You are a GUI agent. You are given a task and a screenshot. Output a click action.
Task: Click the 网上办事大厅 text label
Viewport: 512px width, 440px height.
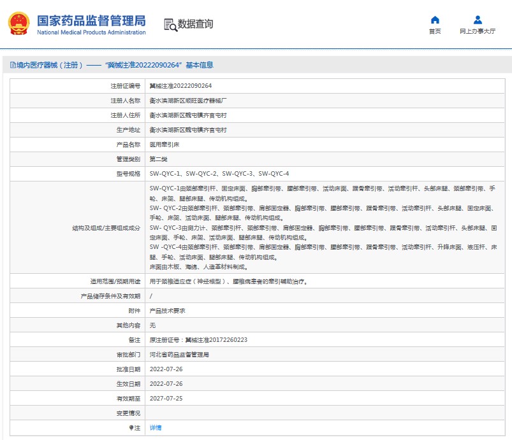[478, 31]
